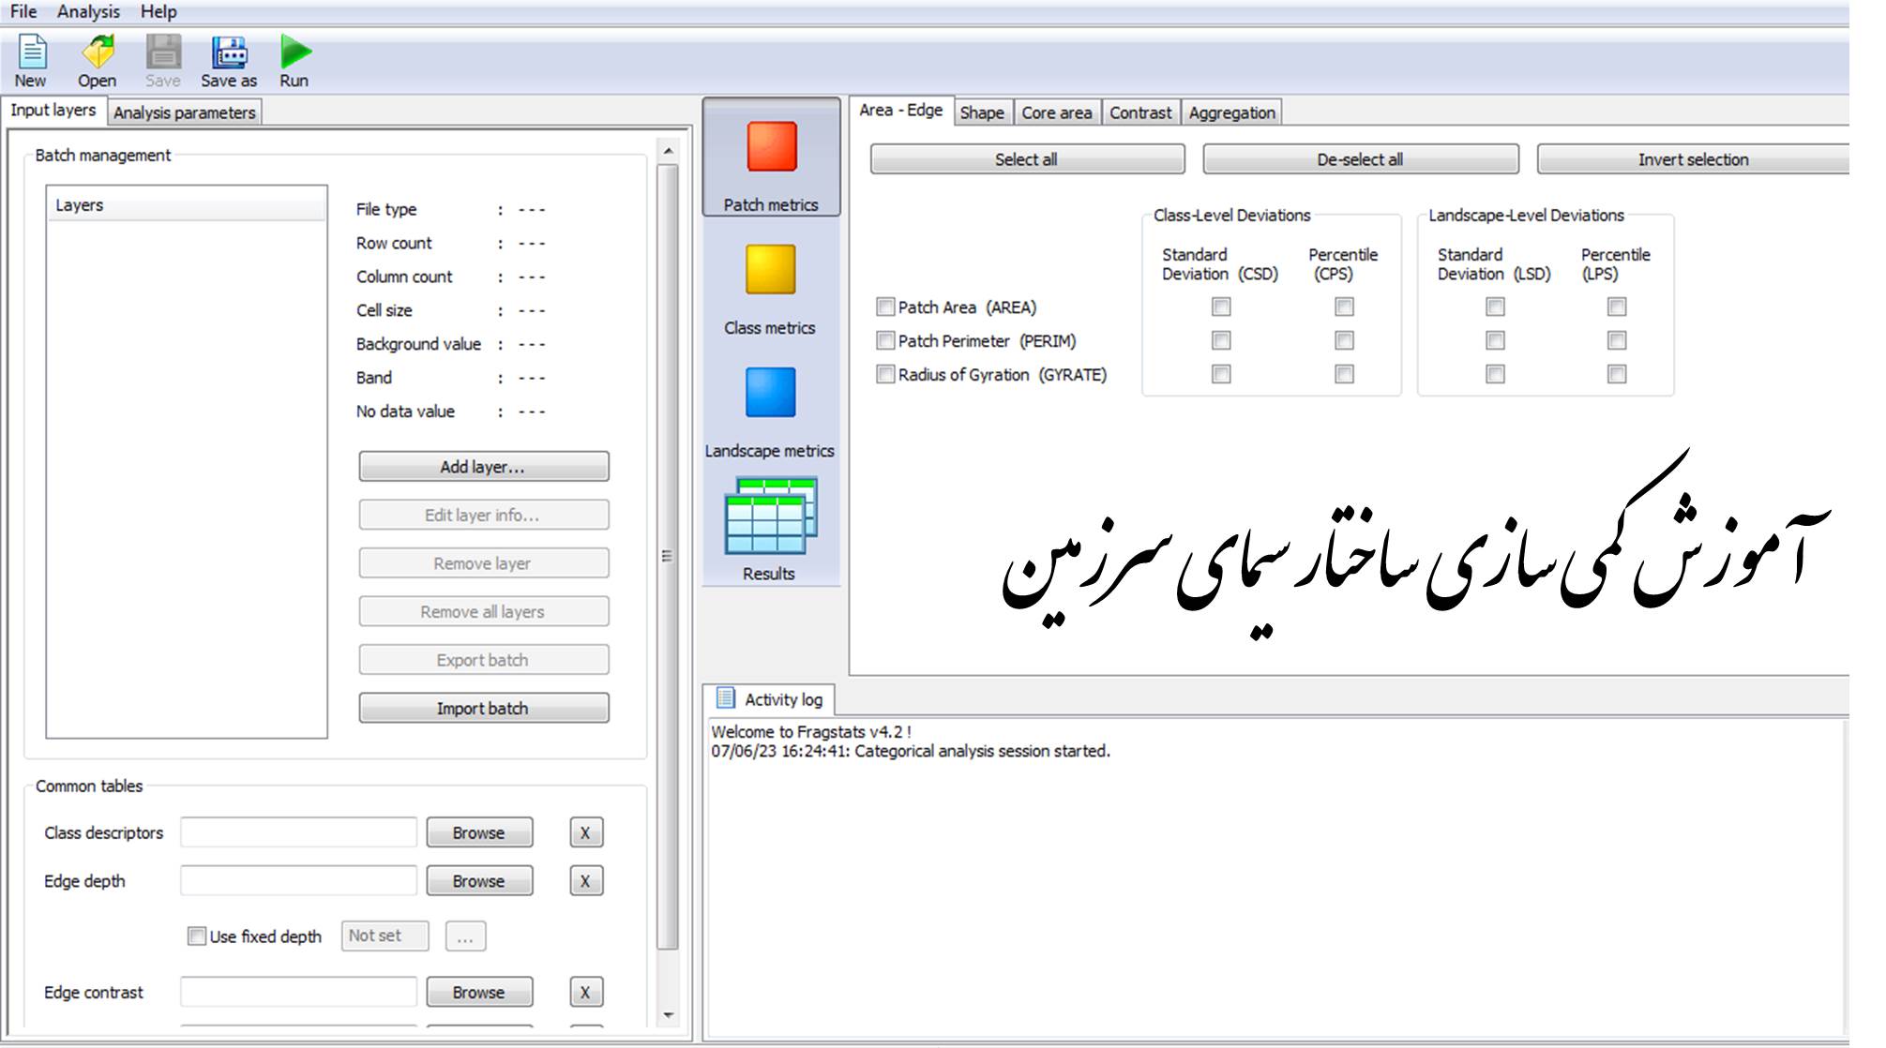Click the Add layer... button
The image size is (1886, 1048).
(x=483, y=467)
